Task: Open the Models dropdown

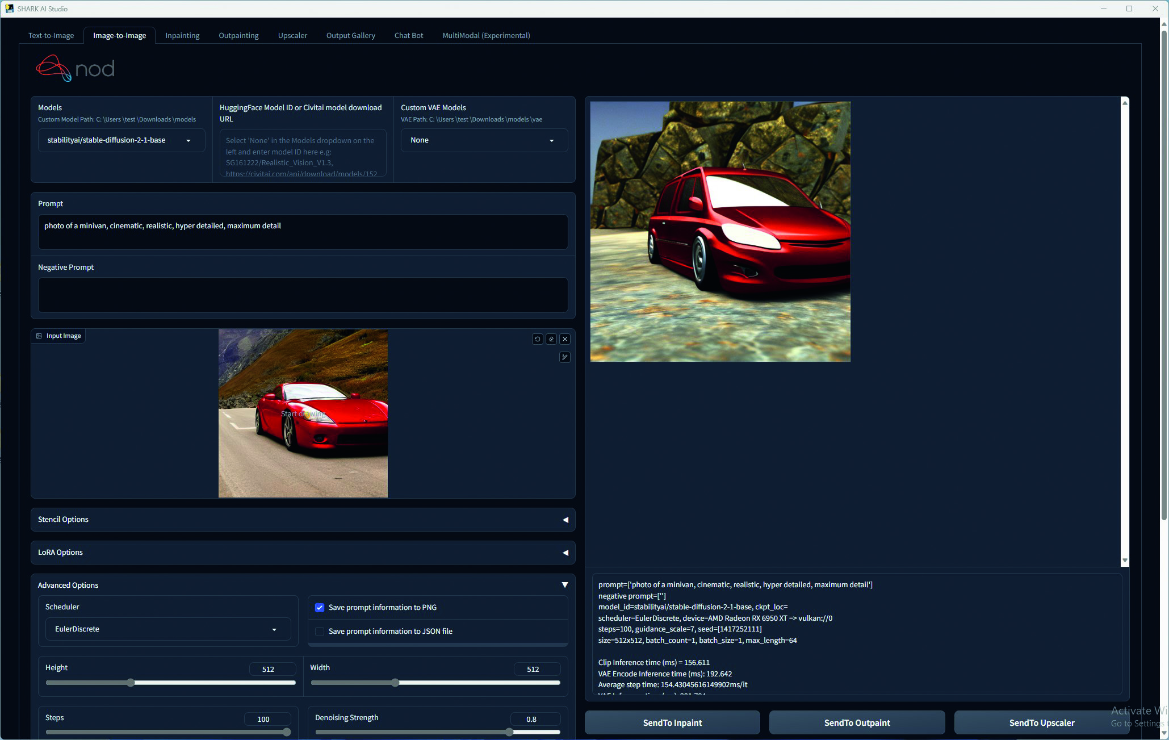Action: pos(121,140)
